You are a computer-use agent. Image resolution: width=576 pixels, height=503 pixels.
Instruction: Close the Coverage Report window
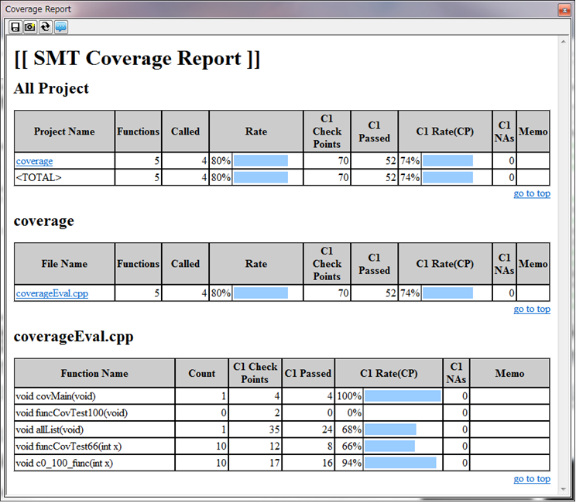564,10
